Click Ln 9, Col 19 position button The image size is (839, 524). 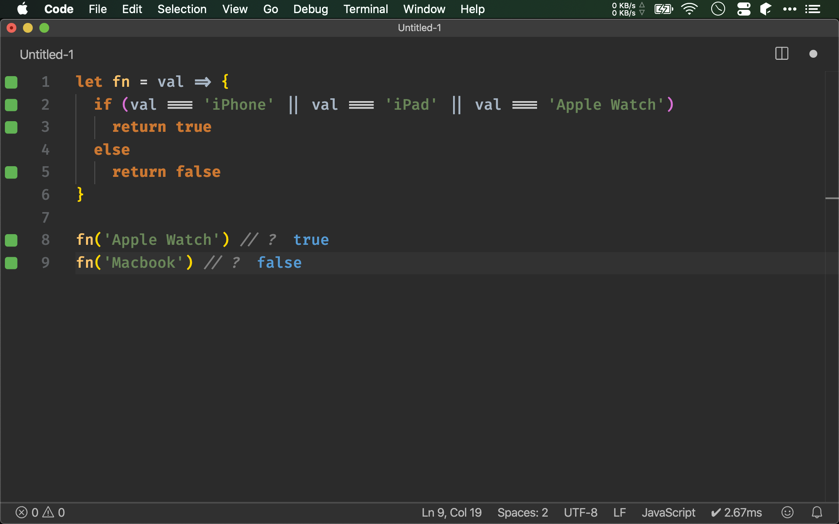(451, 512)
